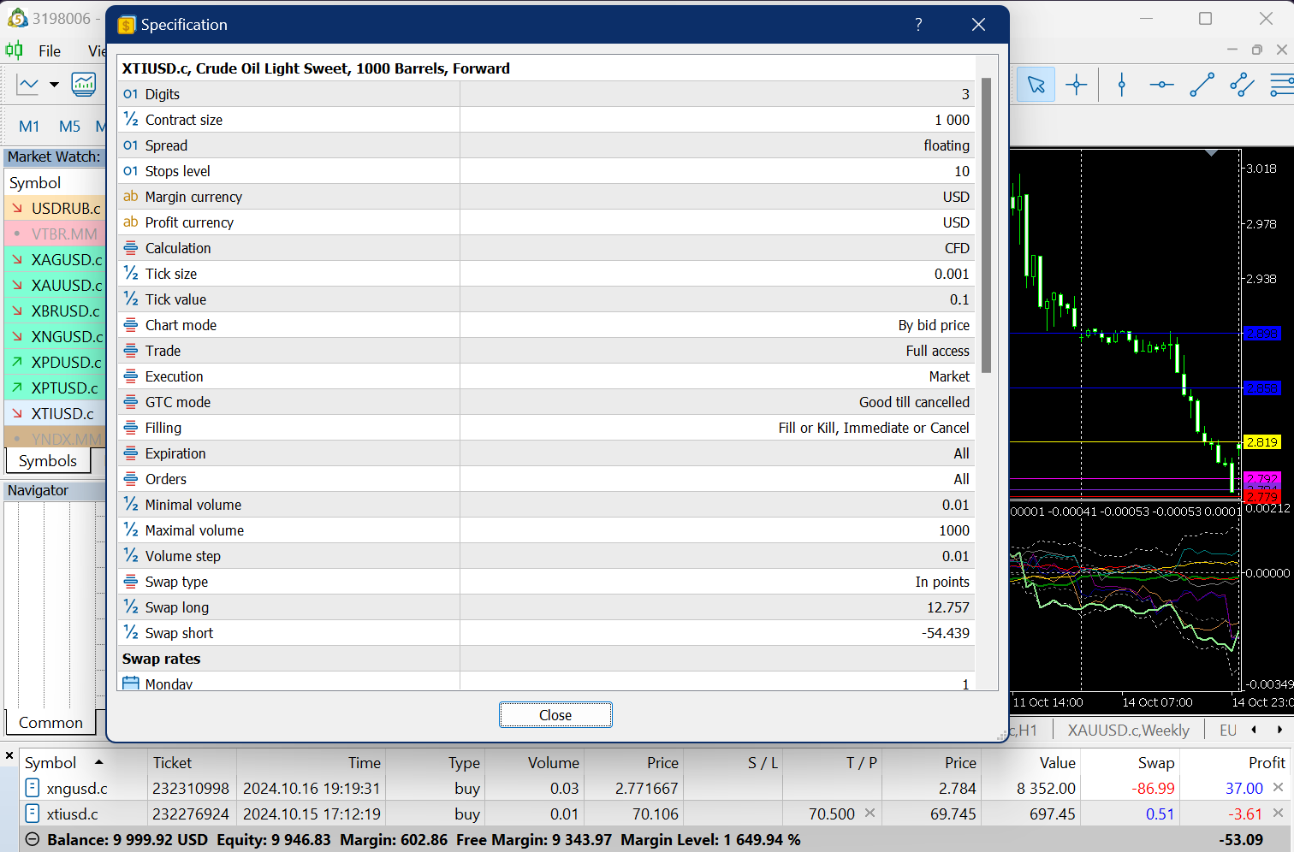Click the indicators chart icon in toolbar
This screenshot has height=852, width=1294.
(84, 84)
